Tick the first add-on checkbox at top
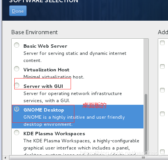The image size is (168, 160). (x=162, y=43)
